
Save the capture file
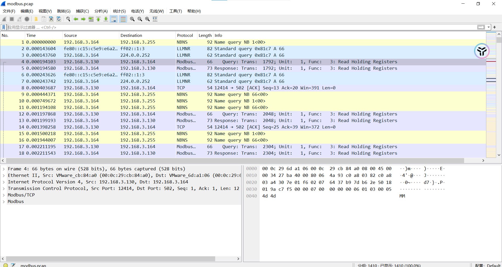44,19
